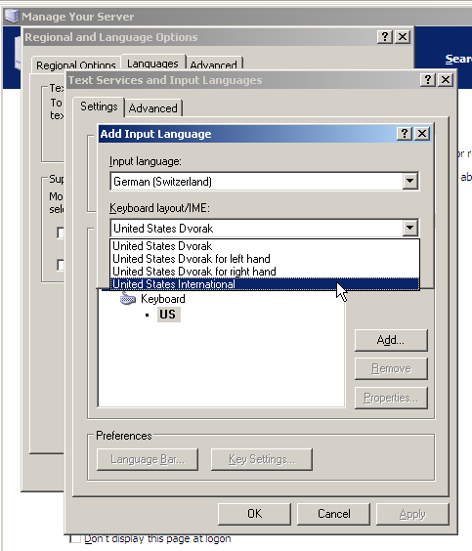472x551 pixels.
Task: Click help button on Regional and Language Options
Action: pyautogui.click(x=385, y=36)
